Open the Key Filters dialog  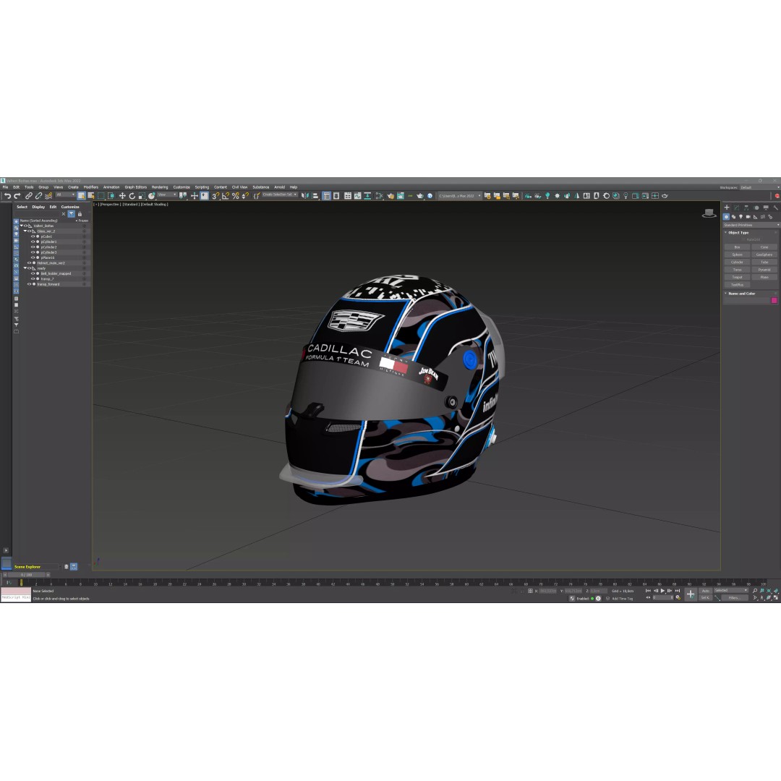coord(734,598)
